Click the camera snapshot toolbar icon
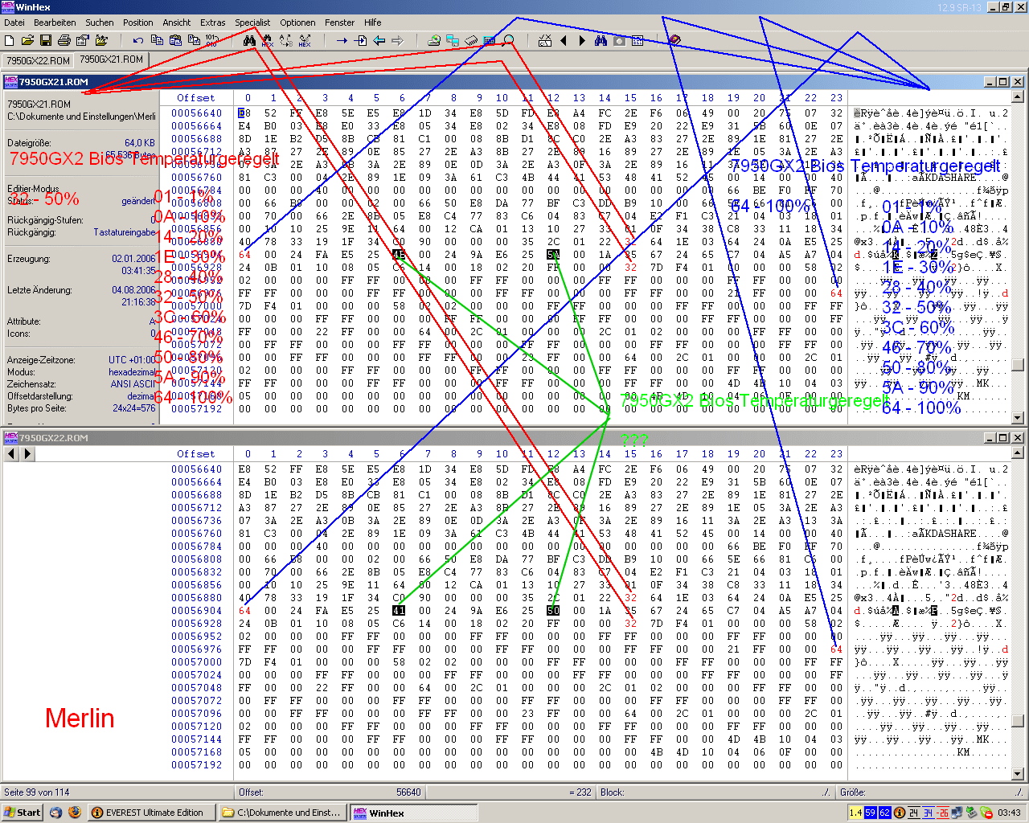Image resolution: width=1029 pixels, height=823 pixels. pyautogui.click(x=619, y=40)
